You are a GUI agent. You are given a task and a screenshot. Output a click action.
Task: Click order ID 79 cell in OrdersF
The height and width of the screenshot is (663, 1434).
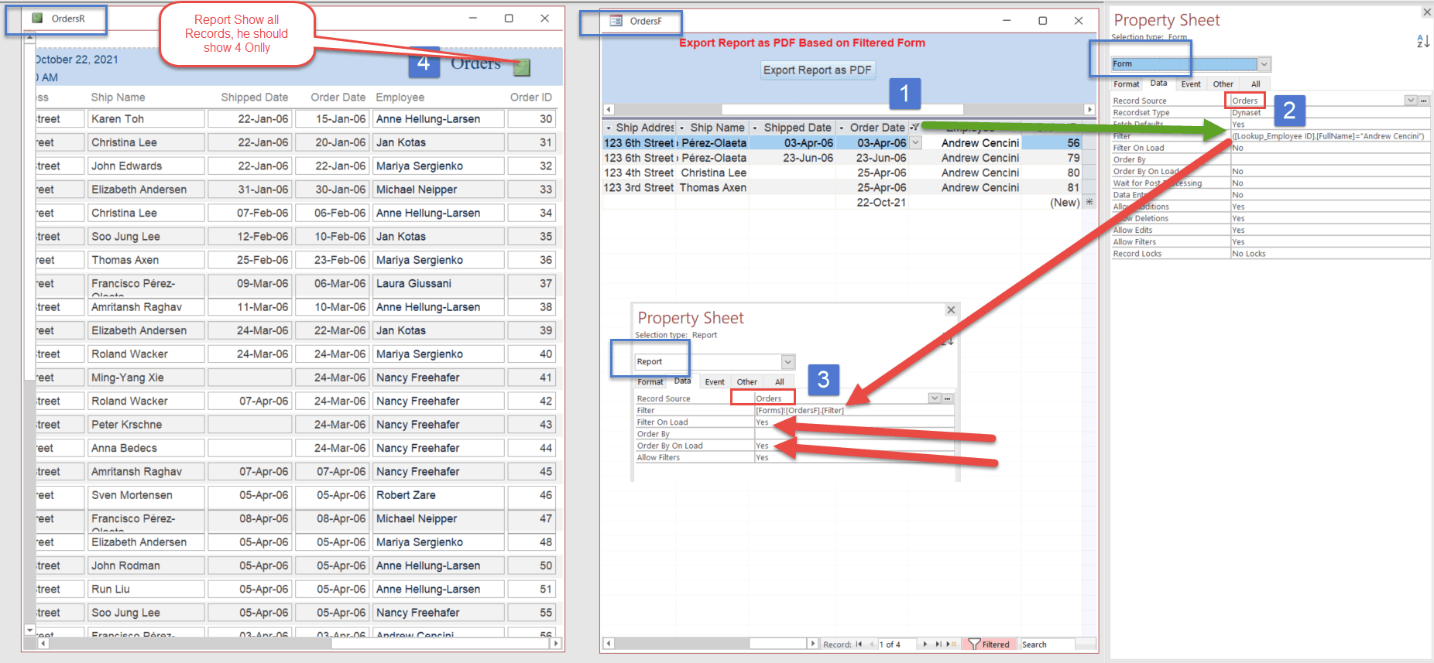[1051, 158]
